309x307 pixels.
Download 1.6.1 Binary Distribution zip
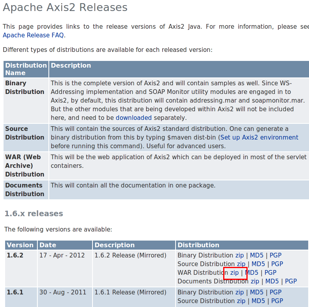coord(239,292)
